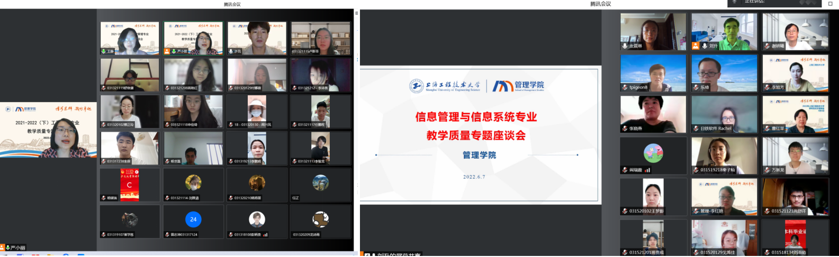Select the video tile labeled 033321118
839x257 pixels.
(x=193, y=112)
